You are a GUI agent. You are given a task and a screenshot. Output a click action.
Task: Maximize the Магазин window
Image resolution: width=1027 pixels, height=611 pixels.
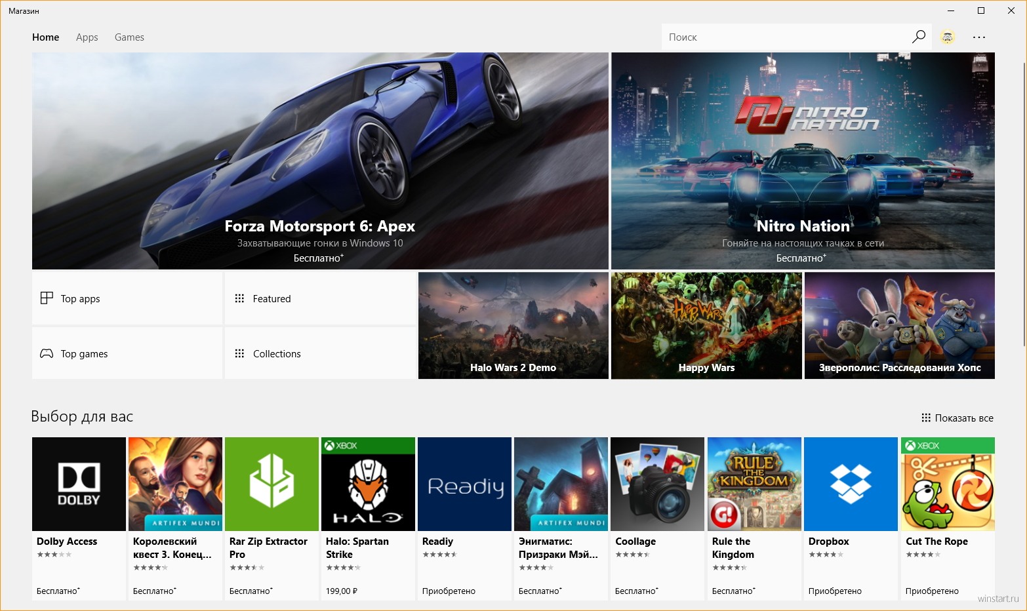coord(981,10)
